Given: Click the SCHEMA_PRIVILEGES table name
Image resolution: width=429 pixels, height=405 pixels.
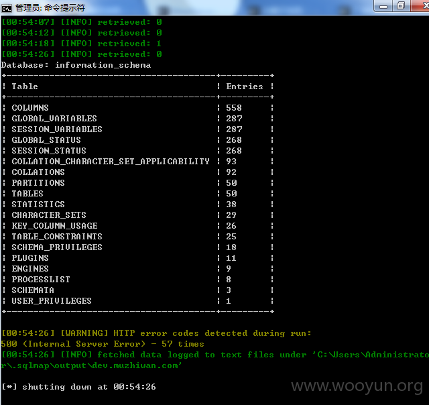Looking at the screenshot, I should coord(57,247).
